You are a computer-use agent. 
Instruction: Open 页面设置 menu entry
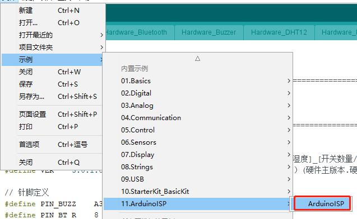point(52,114)
